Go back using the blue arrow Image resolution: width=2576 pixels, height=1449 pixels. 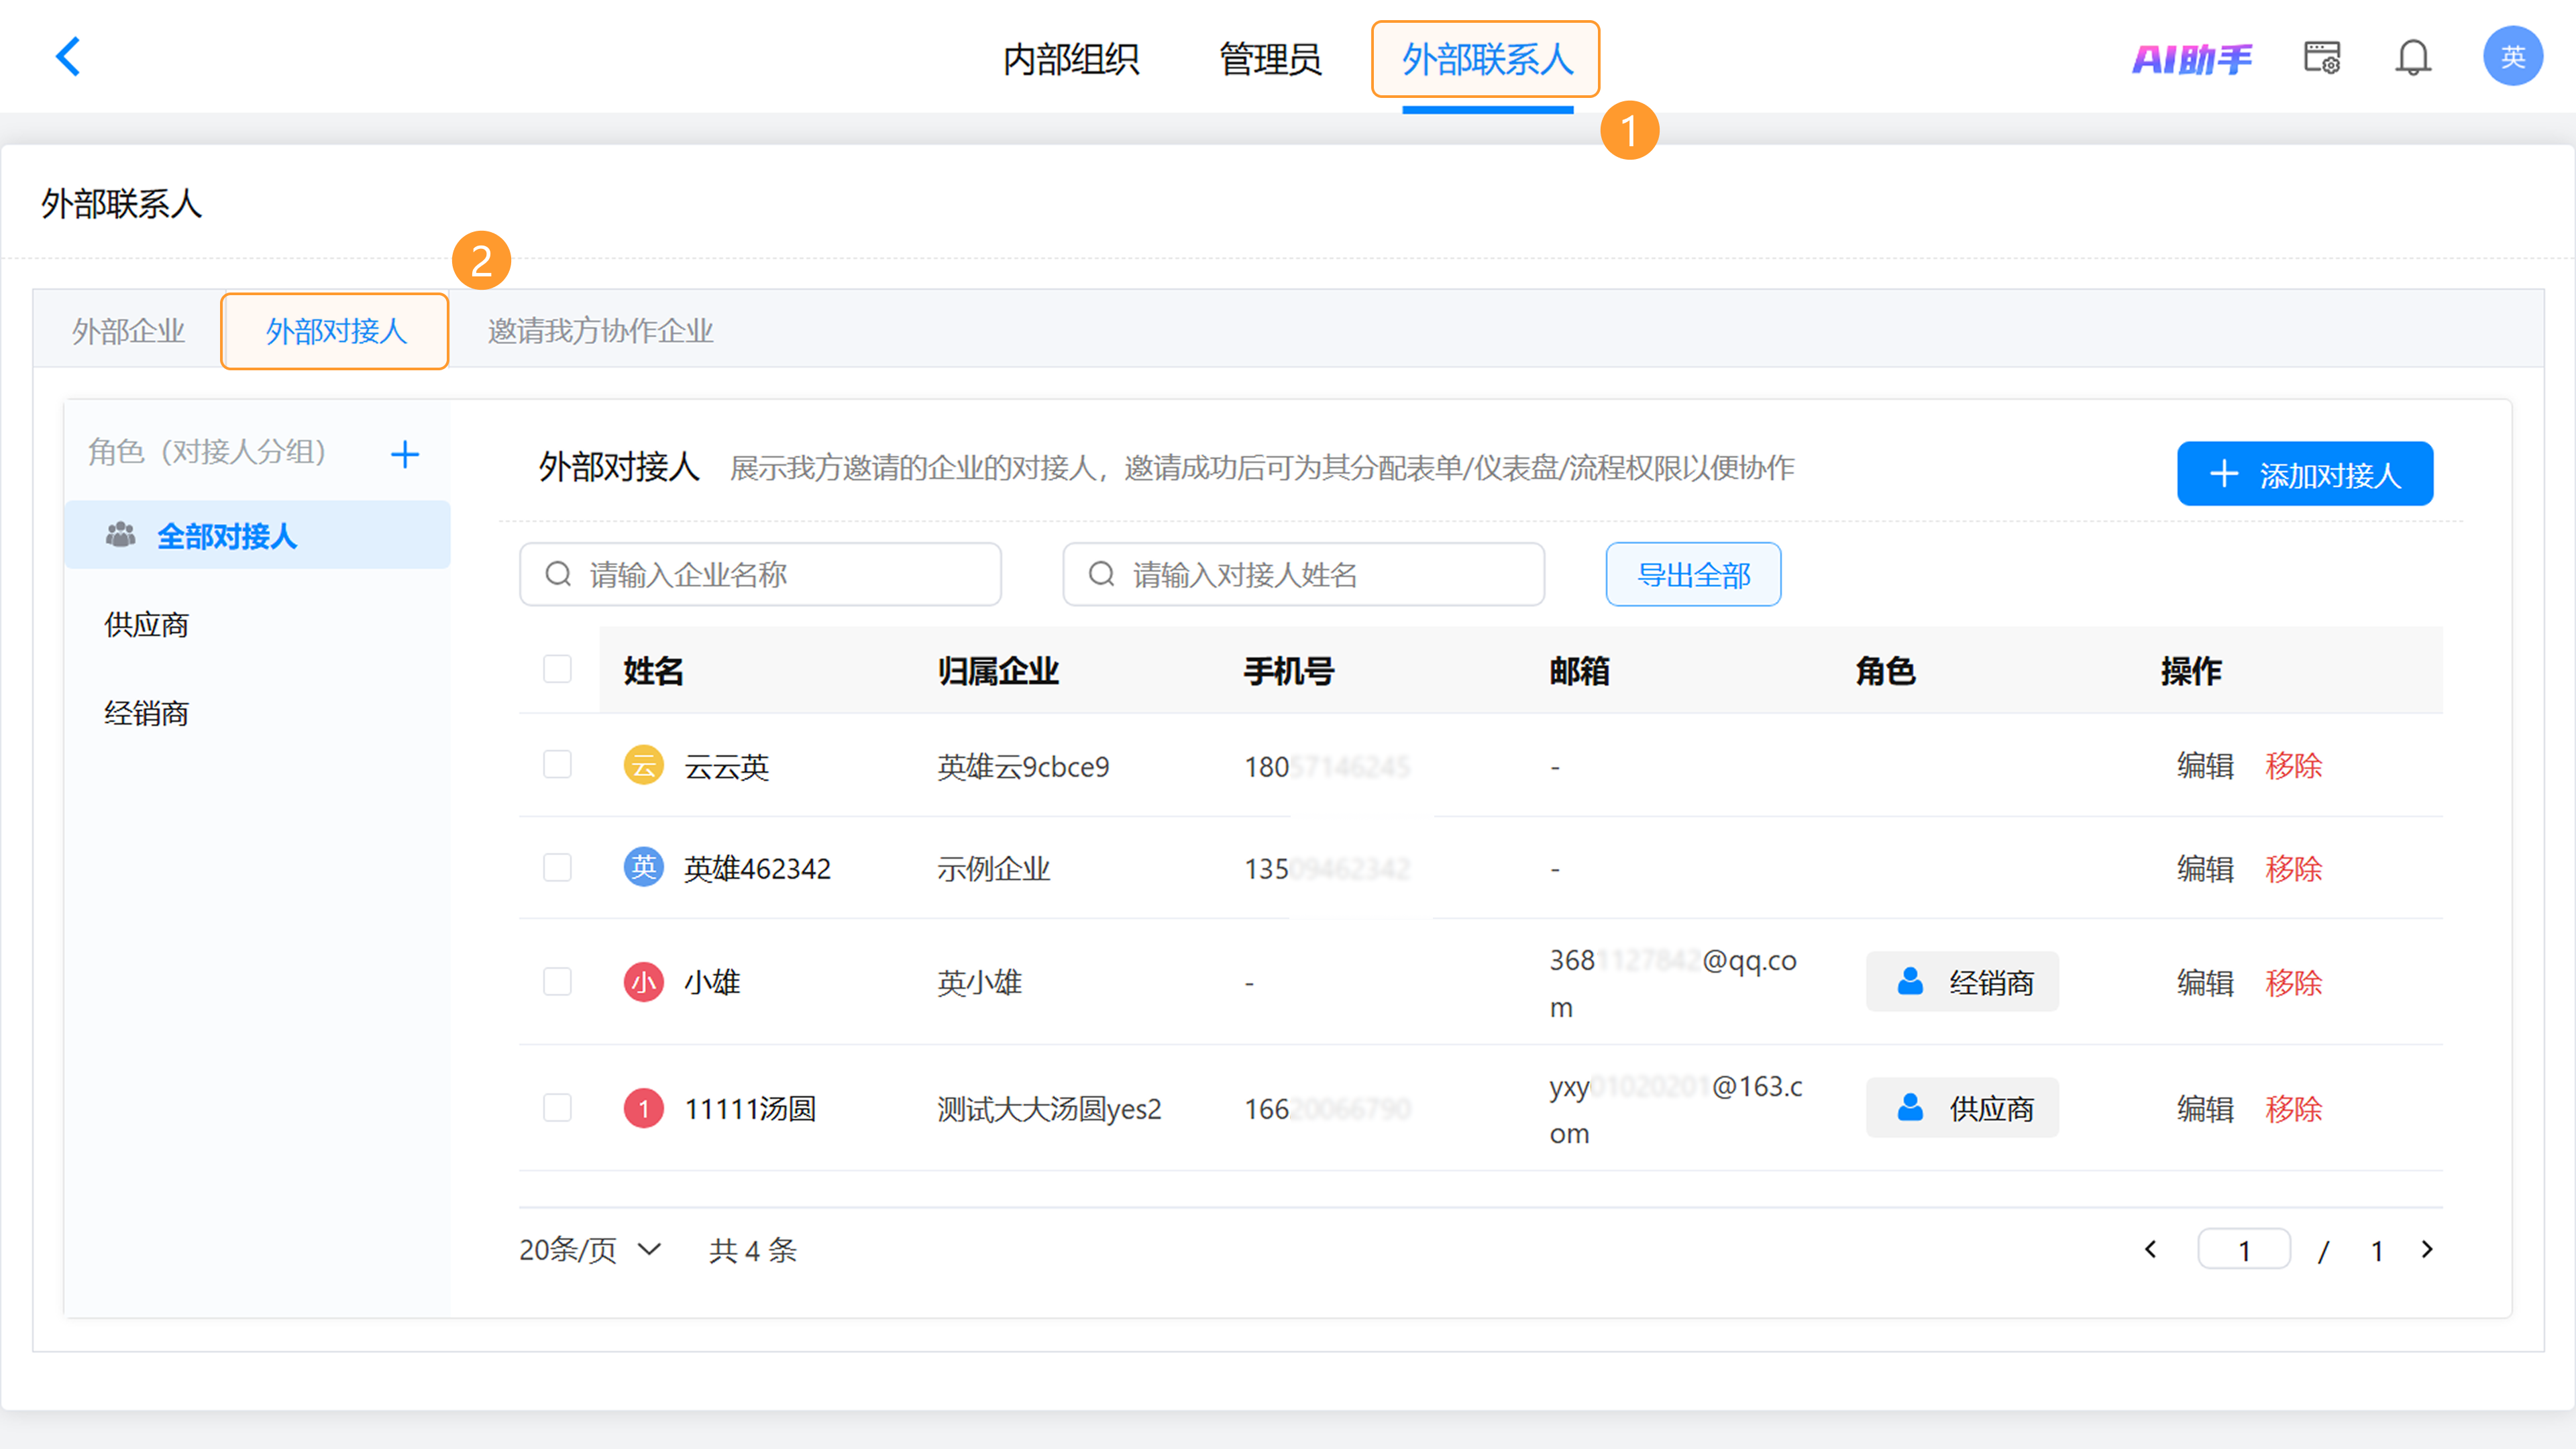[68, 57]
